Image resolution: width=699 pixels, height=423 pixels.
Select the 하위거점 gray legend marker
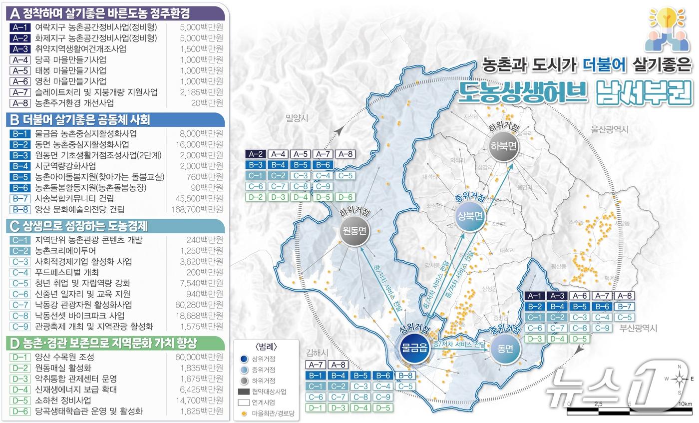pyautogui.click(x=243, y=380)
